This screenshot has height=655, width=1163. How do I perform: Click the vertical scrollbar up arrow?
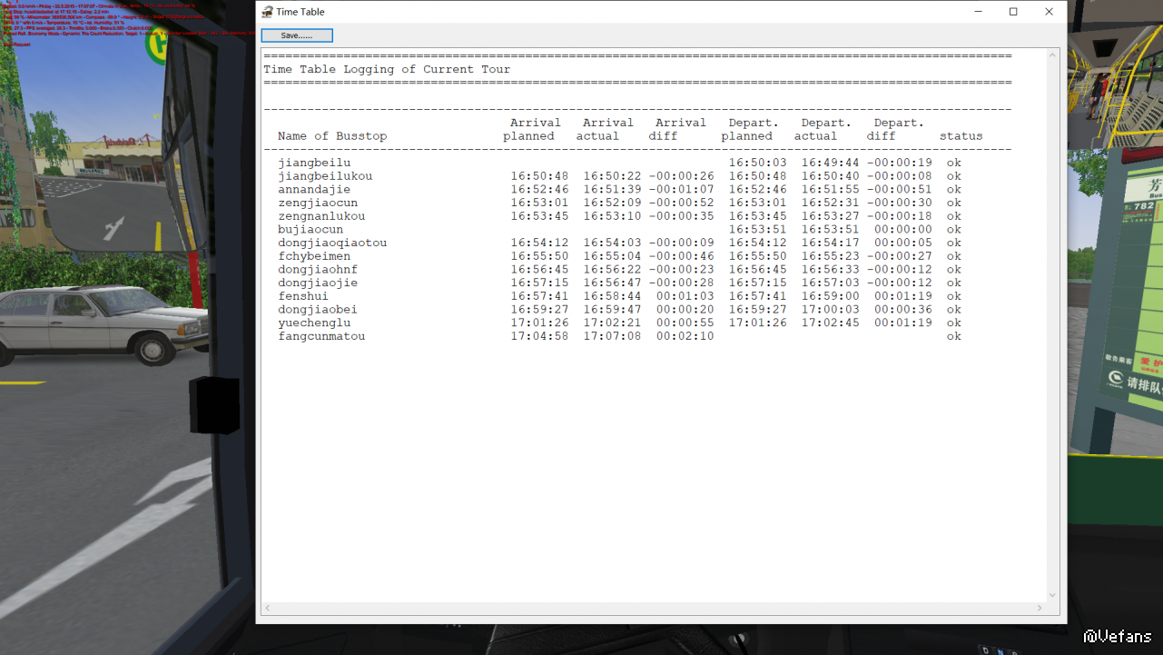[1053, 55]
